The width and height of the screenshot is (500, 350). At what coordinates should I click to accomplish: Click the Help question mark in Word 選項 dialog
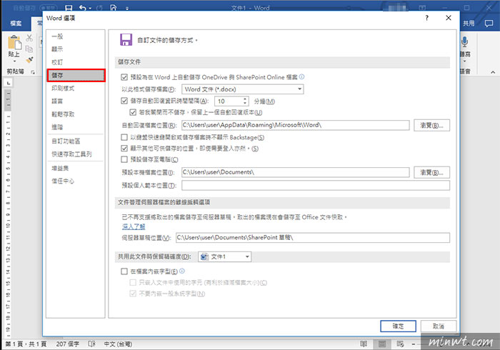point(426,18)
